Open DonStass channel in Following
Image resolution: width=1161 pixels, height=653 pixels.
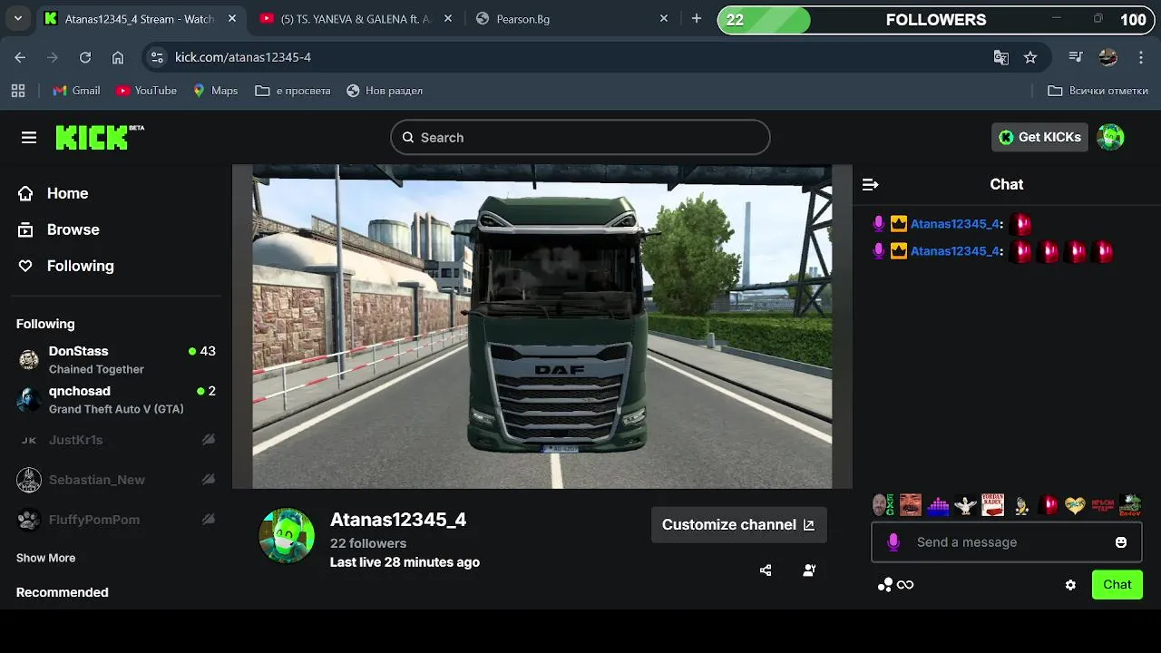pyautogui.click(x=116, y=359)
